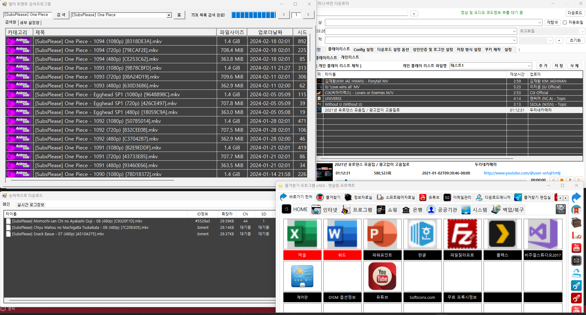The width and height of the screenshot is (586, 315).
Task: Open the HOME category in favorites program
Action: pos(295,209)
